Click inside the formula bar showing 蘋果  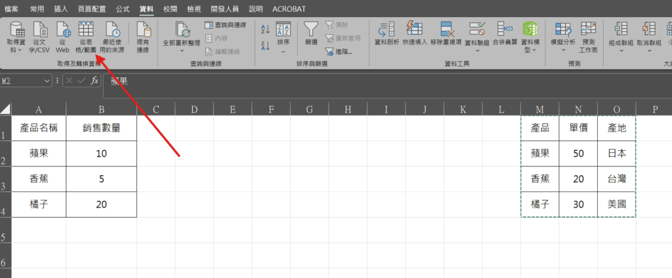[328, 81]
